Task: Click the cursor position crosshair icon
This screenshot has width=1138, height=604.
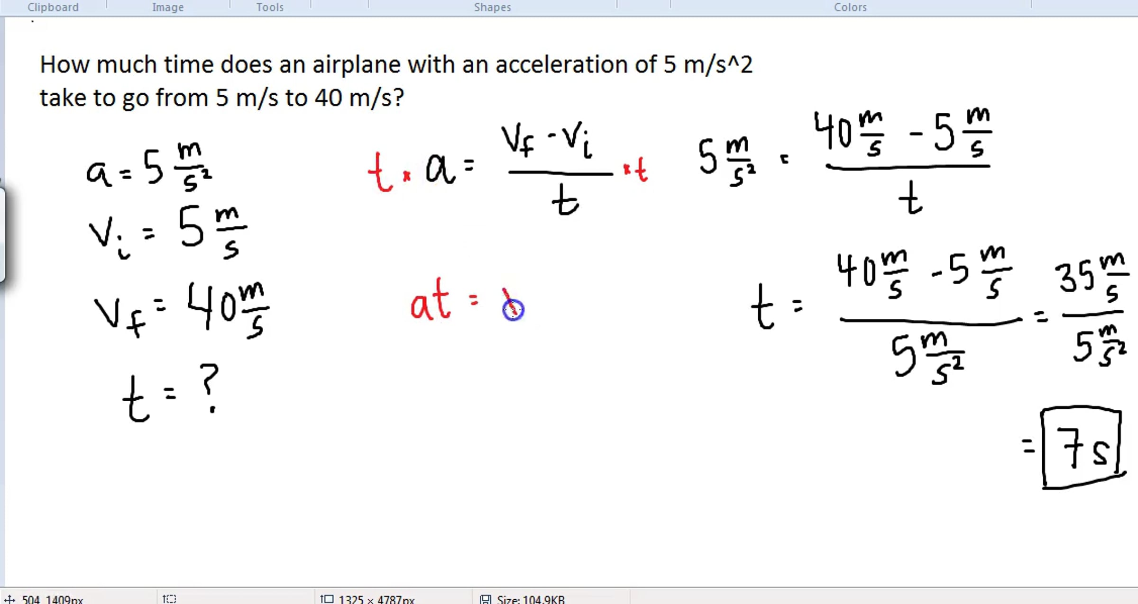Action: click(9, 599)
